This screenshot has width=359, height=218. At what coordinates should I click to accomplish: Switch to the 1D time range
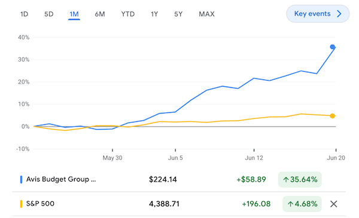(x=24, y=14)
